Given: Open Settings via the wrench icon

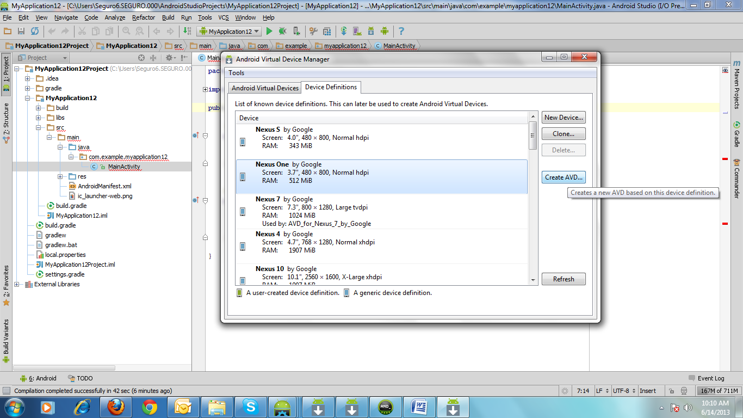Looking at the screenshot, I should click(312, 31).
